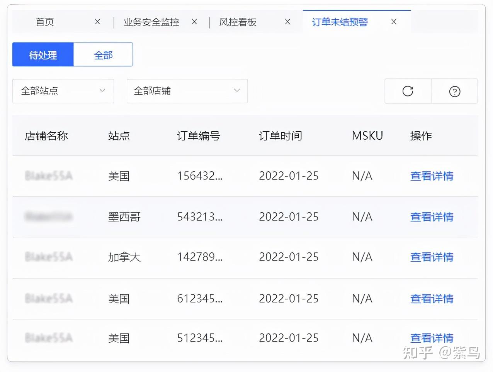Switch to the 风控看板 tab
This screenshot has height=372, width=493.
coord(238,22)
